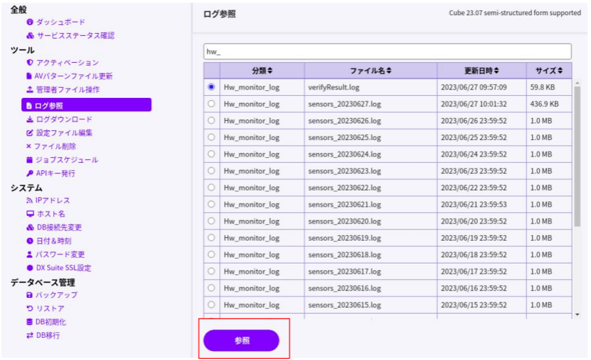The width and height of the screenshot is (591, 360).
Task: Click the activation shield icon
Action: pyautogui.click(x=30, y=63)
